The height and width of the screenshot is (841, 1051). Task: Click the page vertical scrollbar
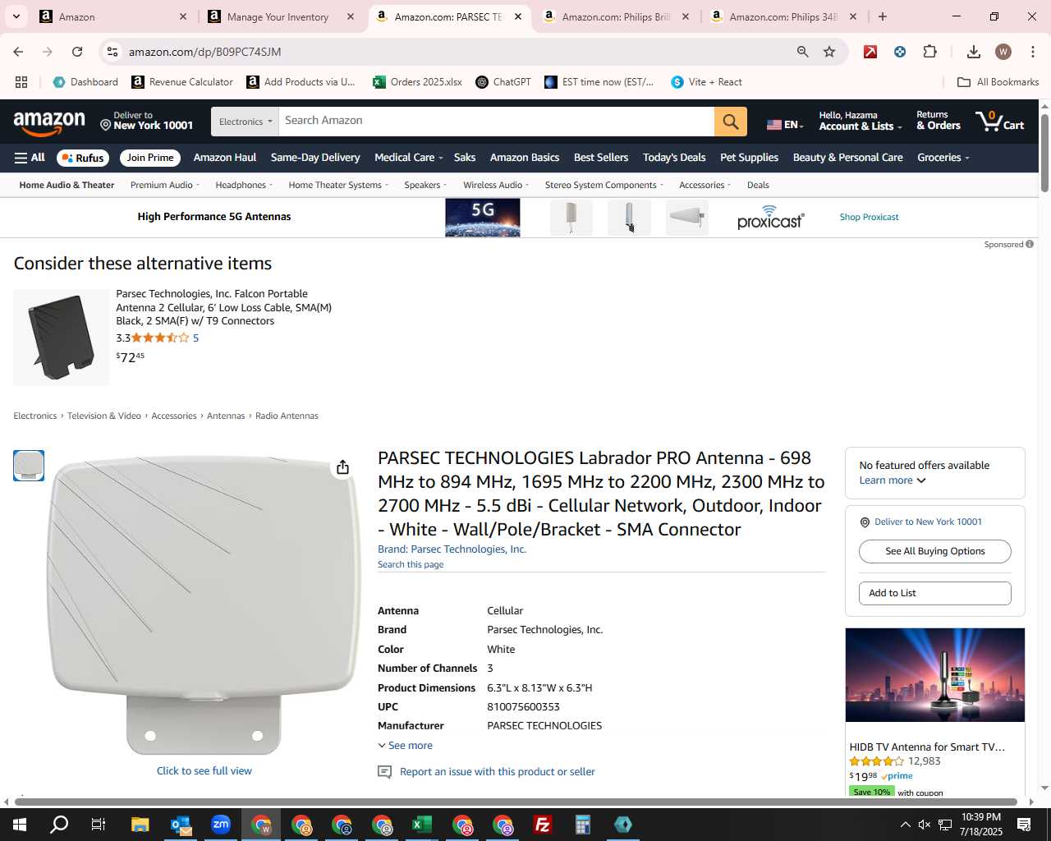pyautogui.click(x=1044, y=153)
